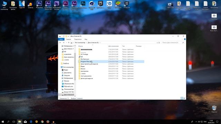This screenshot has height=124, width=221.
Task: Show hidden system tray icons
Action: [196, 122]
